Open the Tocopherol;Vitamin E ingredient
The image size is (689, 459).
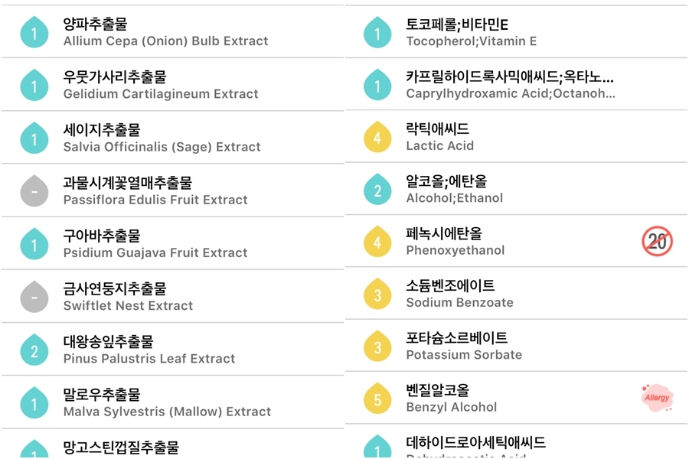coord(516,31)
